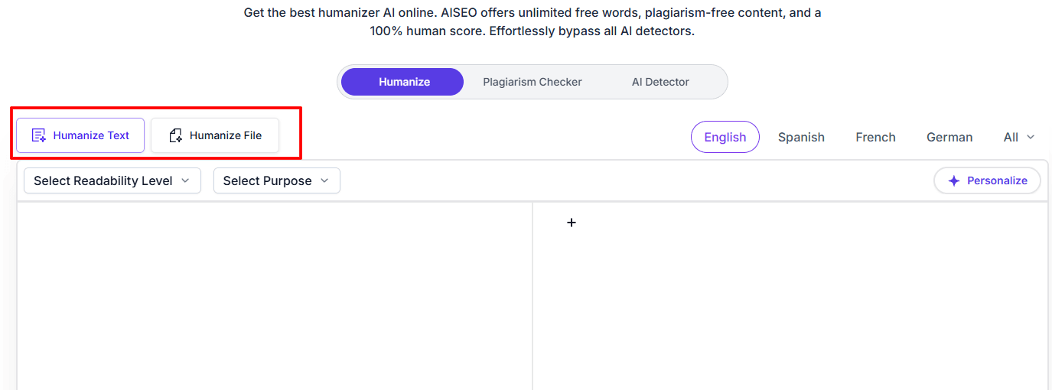Screen dimensions: 1052x390
Task: Click the chevron arrow next to All
Action: point(1031,138)
